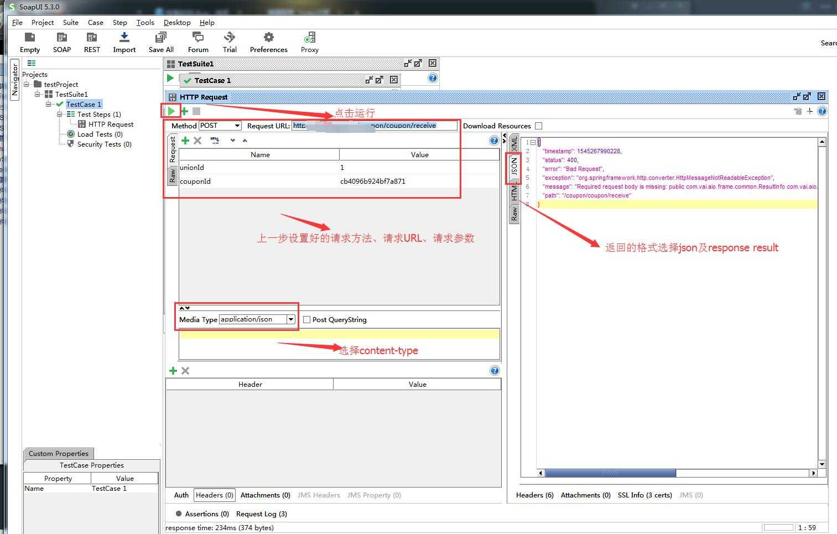
Task: Toggle the Download Resources checkbox
Action: point(538,126)
